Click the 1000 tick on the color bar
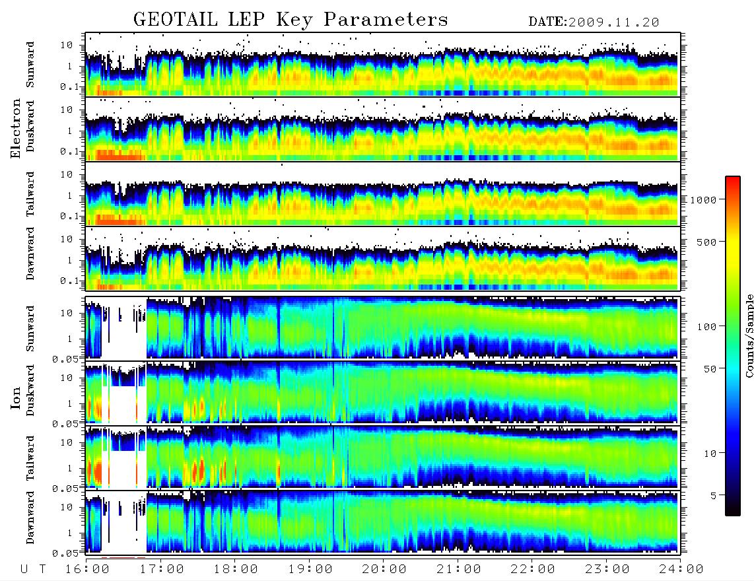Screen dimensions: 754x581 pos(704,199)
